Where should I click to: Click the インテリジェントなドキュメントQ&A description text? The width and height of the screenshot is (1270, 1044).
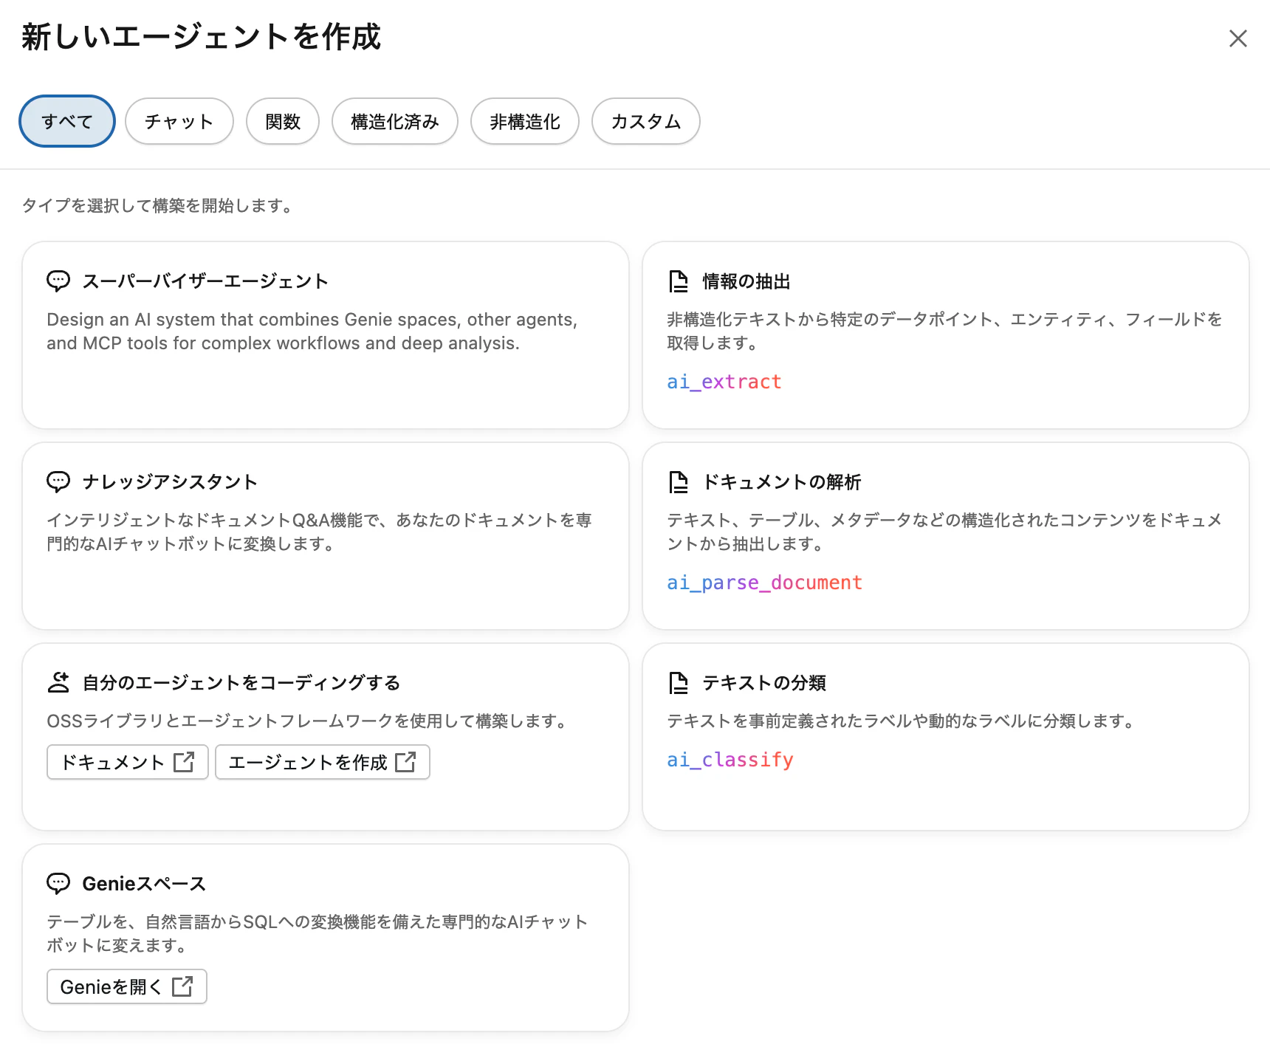tap(320, 532)
